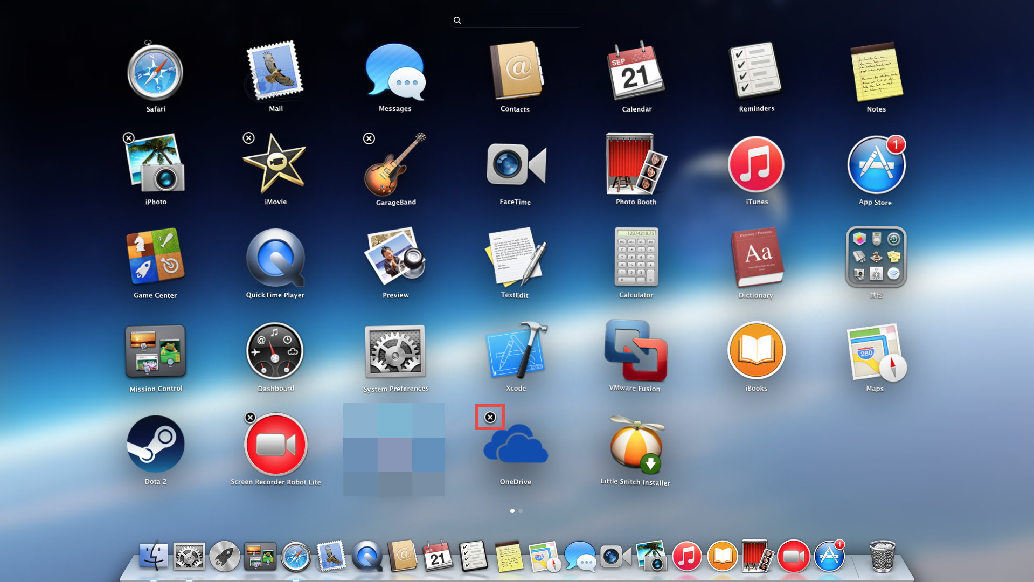Screen dimensions: 1034x582
Task: Switch to the second Launchpad page dot
Action: (521, 511)
